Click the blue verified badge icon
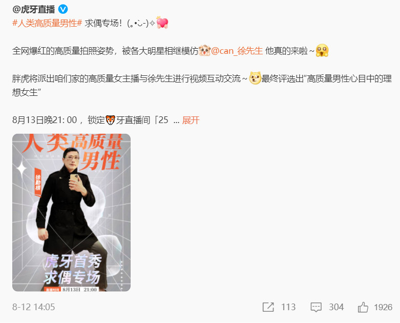The height and width of the screenshot is (323, 400). (x=63, y=9)
